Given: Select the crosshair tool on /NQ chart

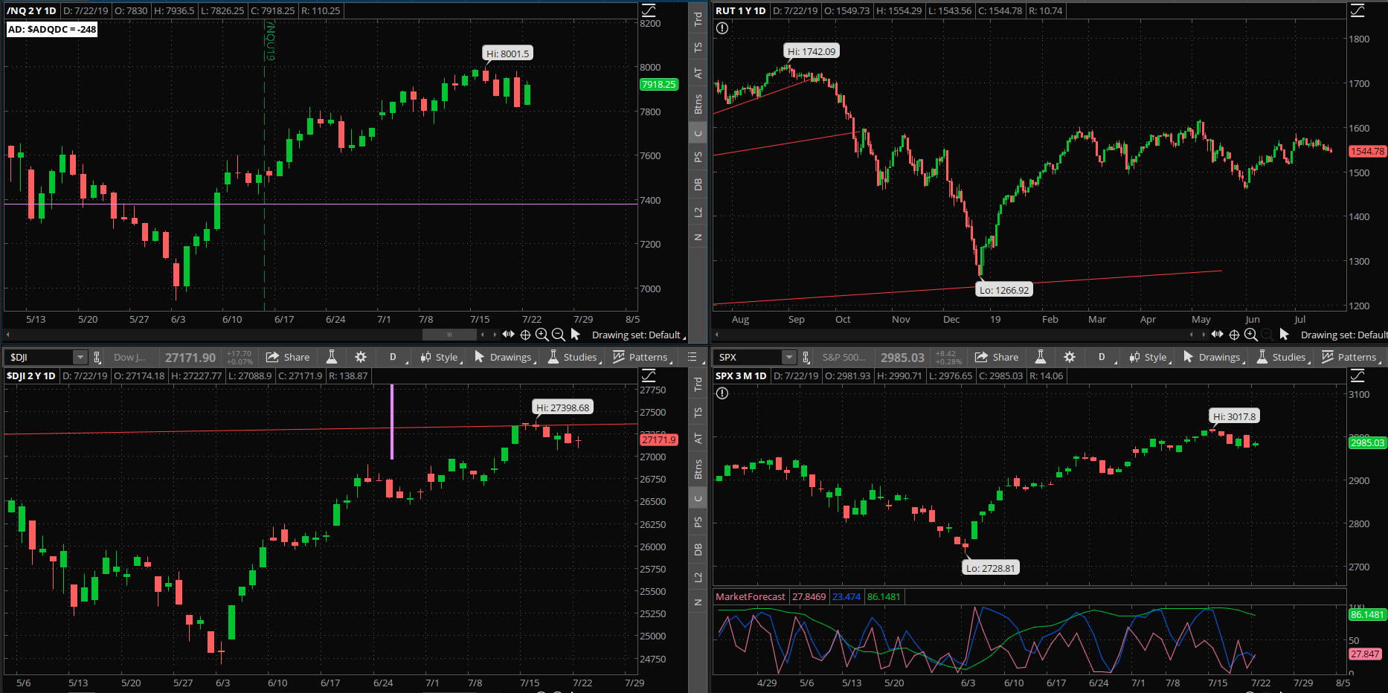Looking at the screenshot, I should click(x=525, y=335).
